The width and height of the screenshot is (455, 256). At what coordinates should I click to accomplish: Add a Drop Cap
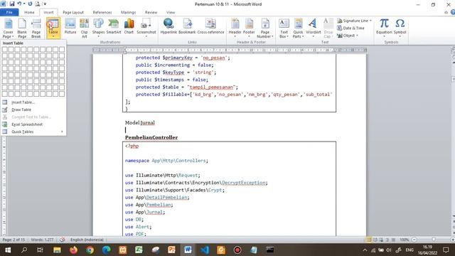(x=328, y=28)
